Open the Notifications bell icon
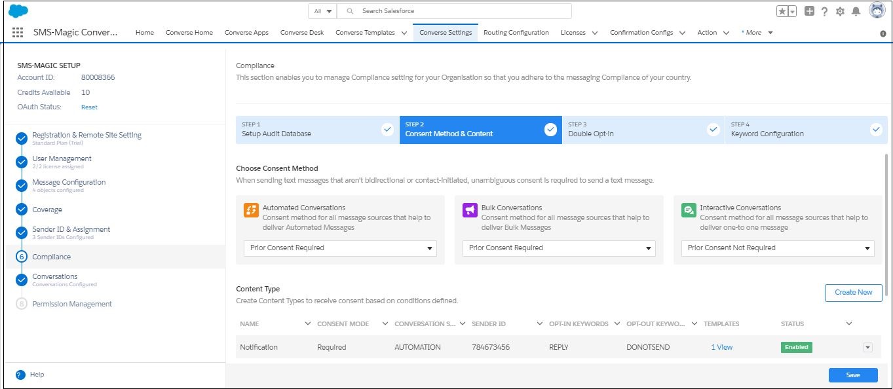 (856, 11)
